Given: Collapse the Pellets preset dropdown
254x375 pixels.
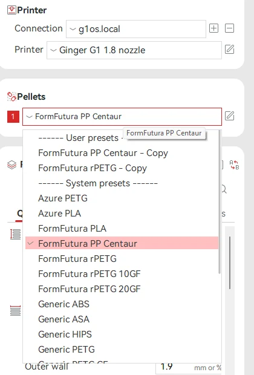Looking at the screenshot, I should tap(122, 117).
